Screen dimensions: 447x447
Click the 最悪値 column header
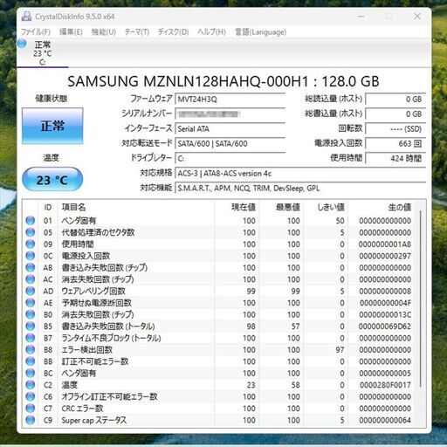pos(281,208)
